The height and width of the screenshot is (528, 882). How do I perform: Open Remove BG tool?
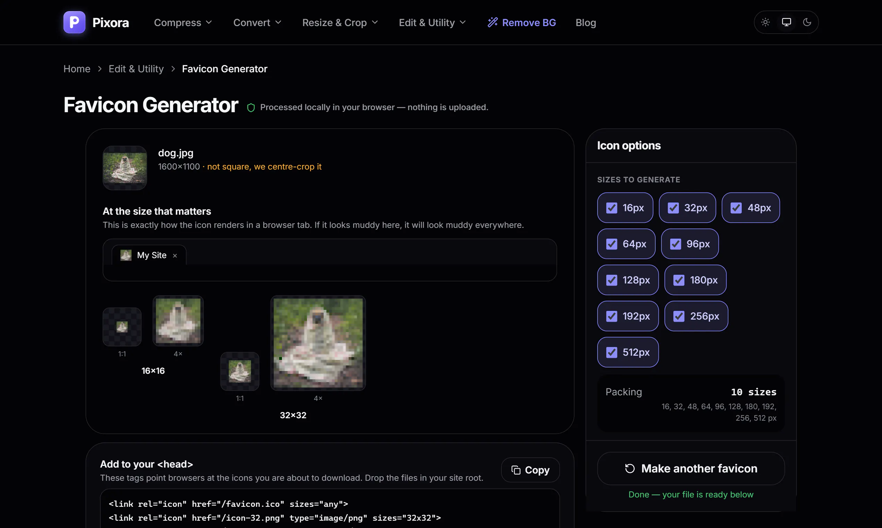click(521, 23)
